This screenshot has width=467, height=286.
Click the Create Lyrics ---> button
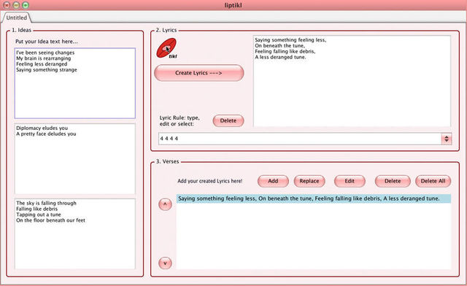point(199,73)
